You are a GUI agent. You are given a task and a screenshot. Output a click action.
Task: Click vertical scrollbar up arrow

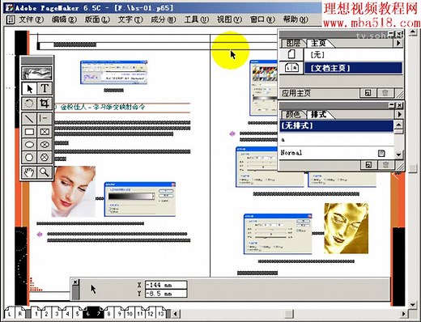(x=413, y=32)
